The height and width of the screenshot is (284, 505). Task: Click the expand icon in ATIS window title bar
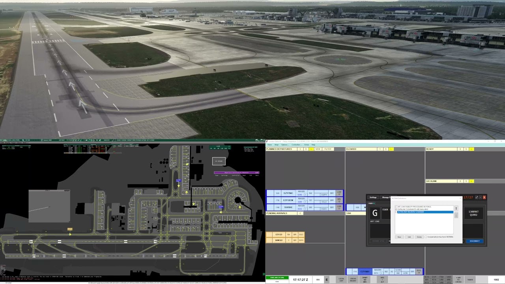(477, 197)
